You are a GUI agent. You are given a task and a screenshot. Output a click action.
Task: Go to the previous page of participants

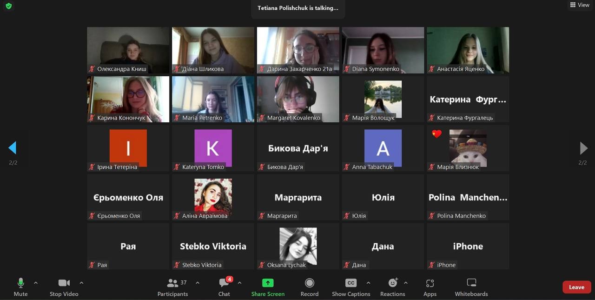(x=13, y=148)
